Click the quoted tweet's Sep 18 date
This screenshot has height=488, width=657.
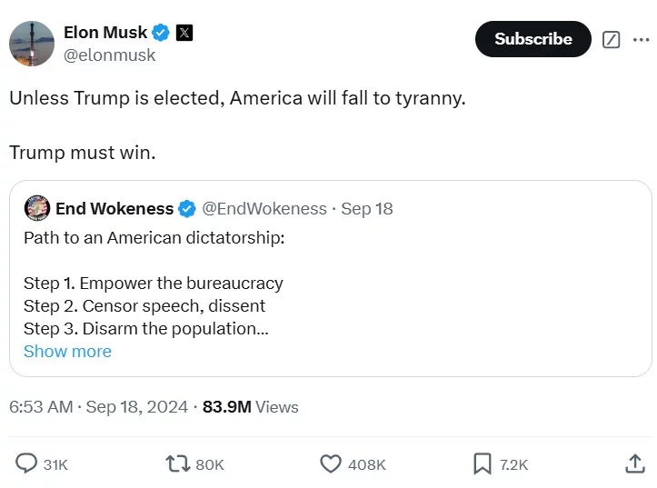click(x=367, y=209)
